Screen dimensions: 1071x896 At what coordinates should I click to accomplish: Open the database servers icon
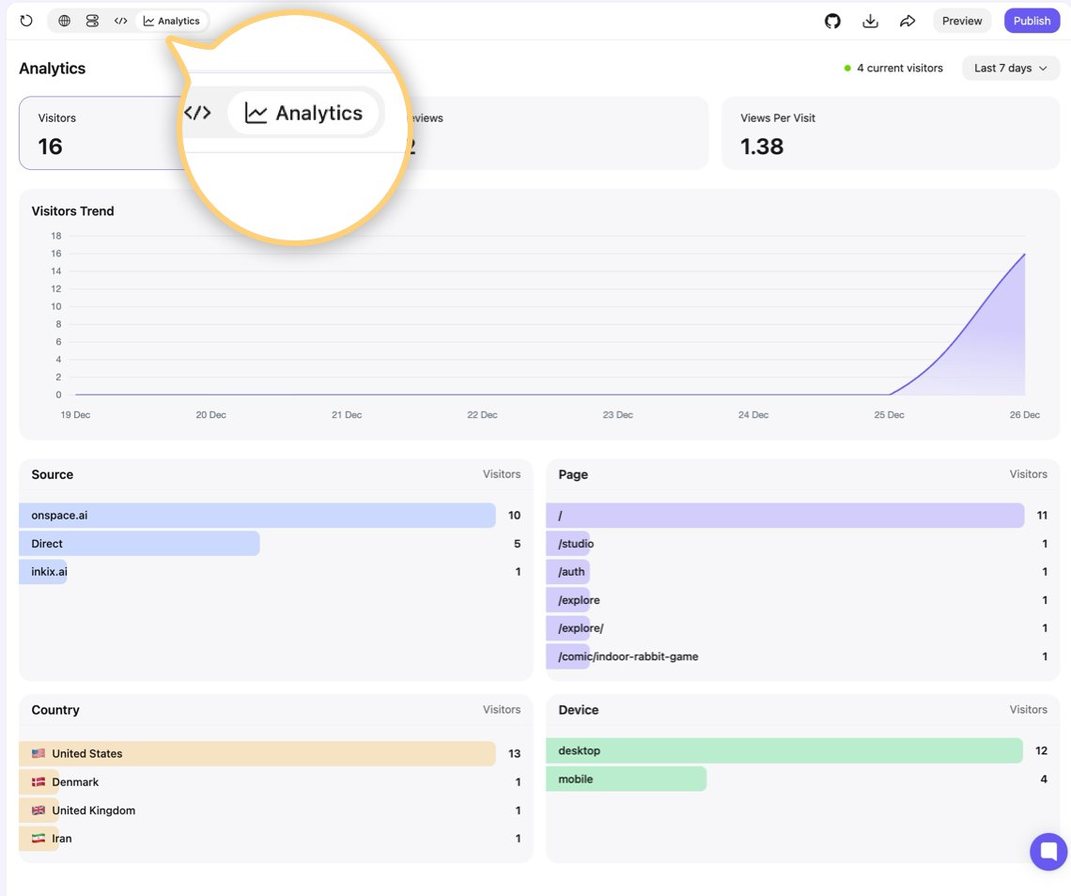[92, 21]
